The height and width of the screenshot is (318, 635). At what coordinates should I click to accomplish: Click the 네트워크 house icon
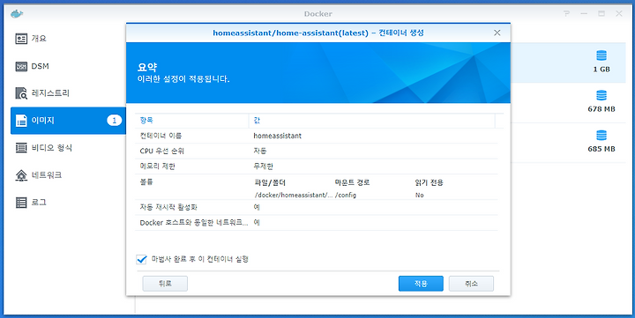[x=21, y=175]
